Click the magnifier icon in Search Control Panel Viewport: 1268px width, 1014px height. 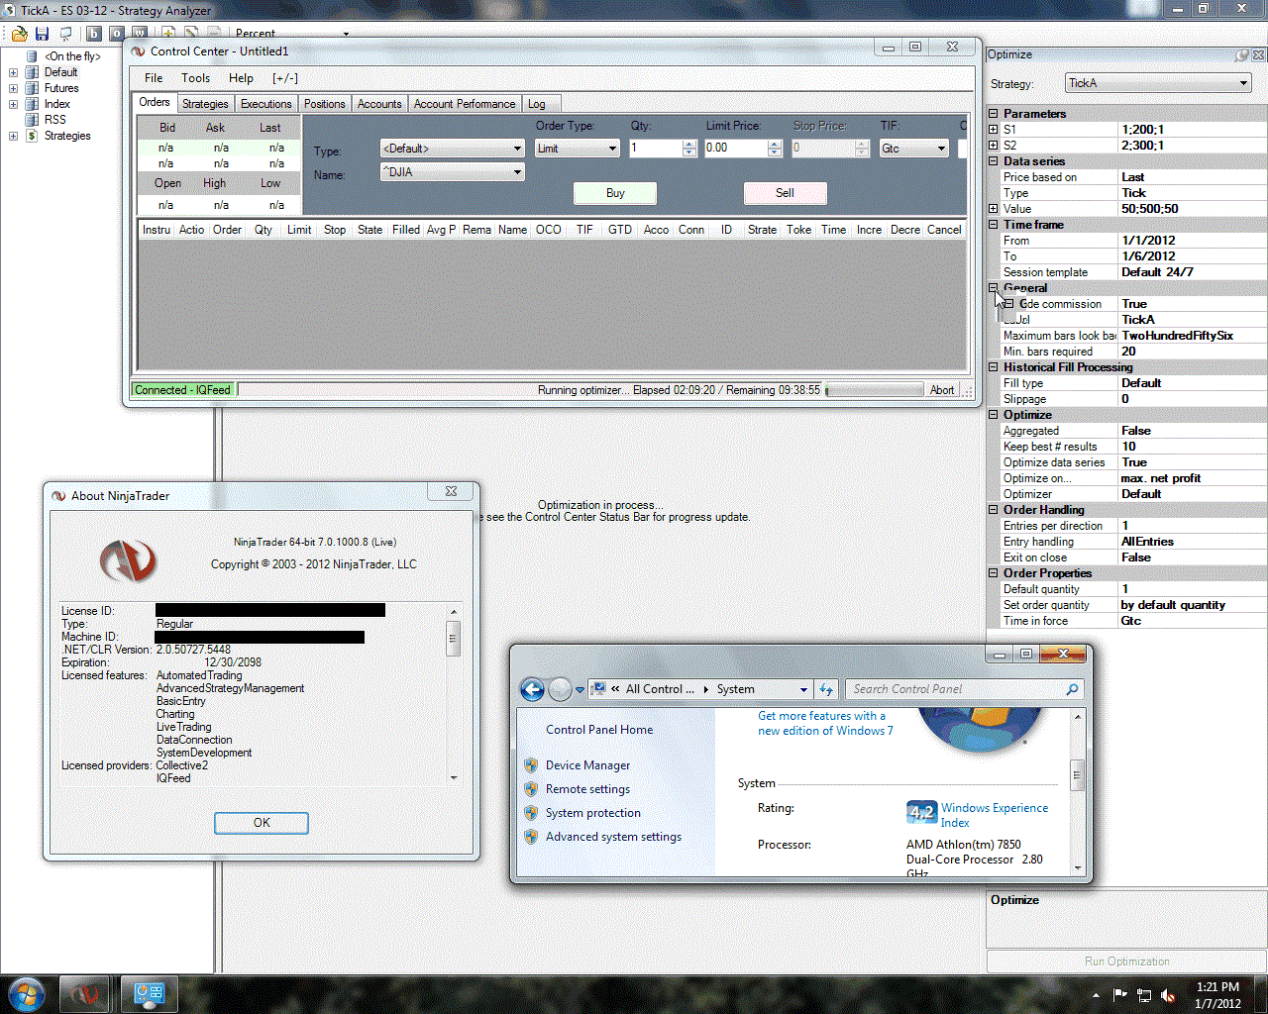pos(1072,689)
